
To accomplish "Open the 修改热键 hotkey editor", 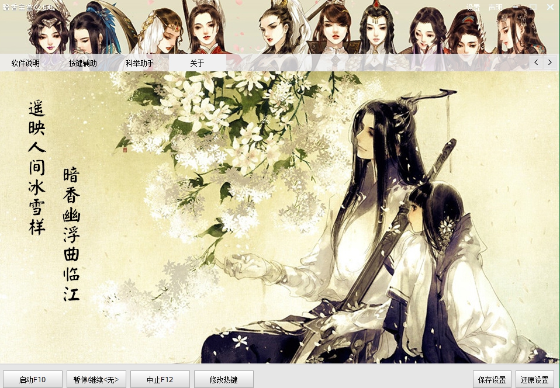I will coord(223,379).
